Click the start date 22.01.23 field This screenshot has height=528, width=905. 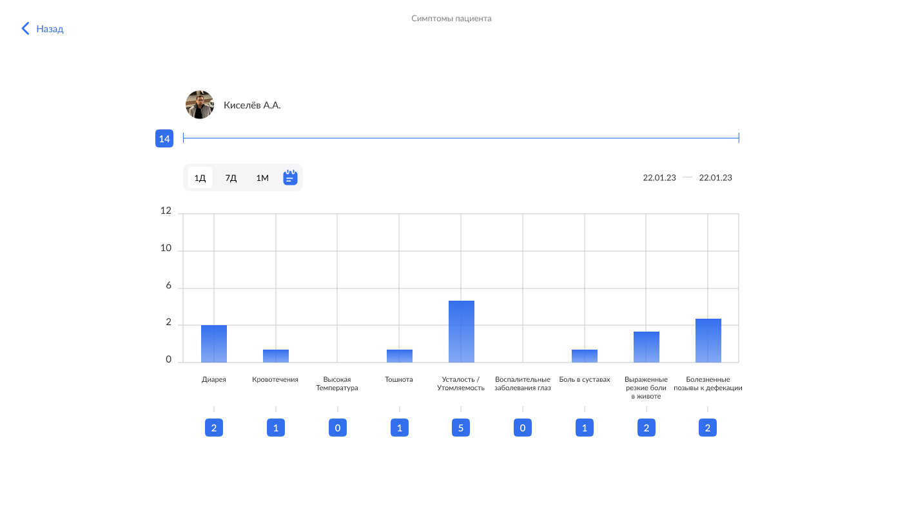click(x=659, y=178)
